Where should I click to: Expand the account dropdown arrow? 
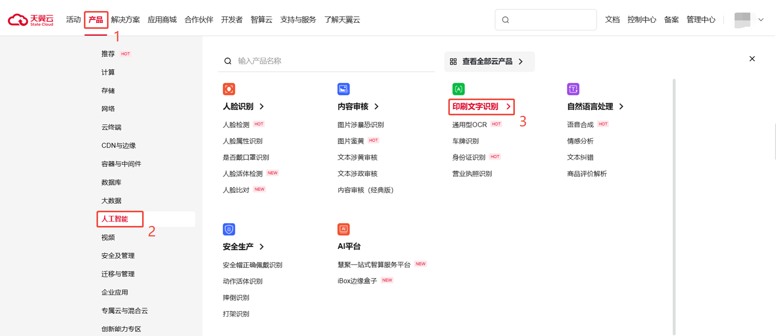761,20
